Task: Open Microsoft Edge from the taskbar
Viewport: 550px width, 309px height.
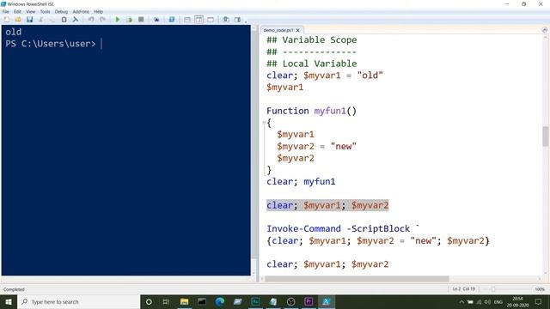Action: (220, 301)
